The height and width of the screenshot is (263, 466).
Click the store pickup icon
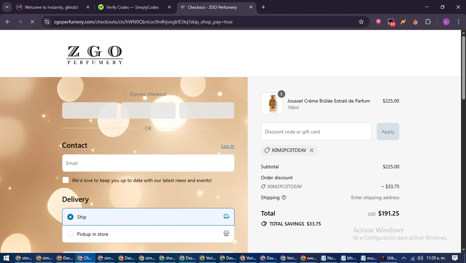(x=226, y=234)
